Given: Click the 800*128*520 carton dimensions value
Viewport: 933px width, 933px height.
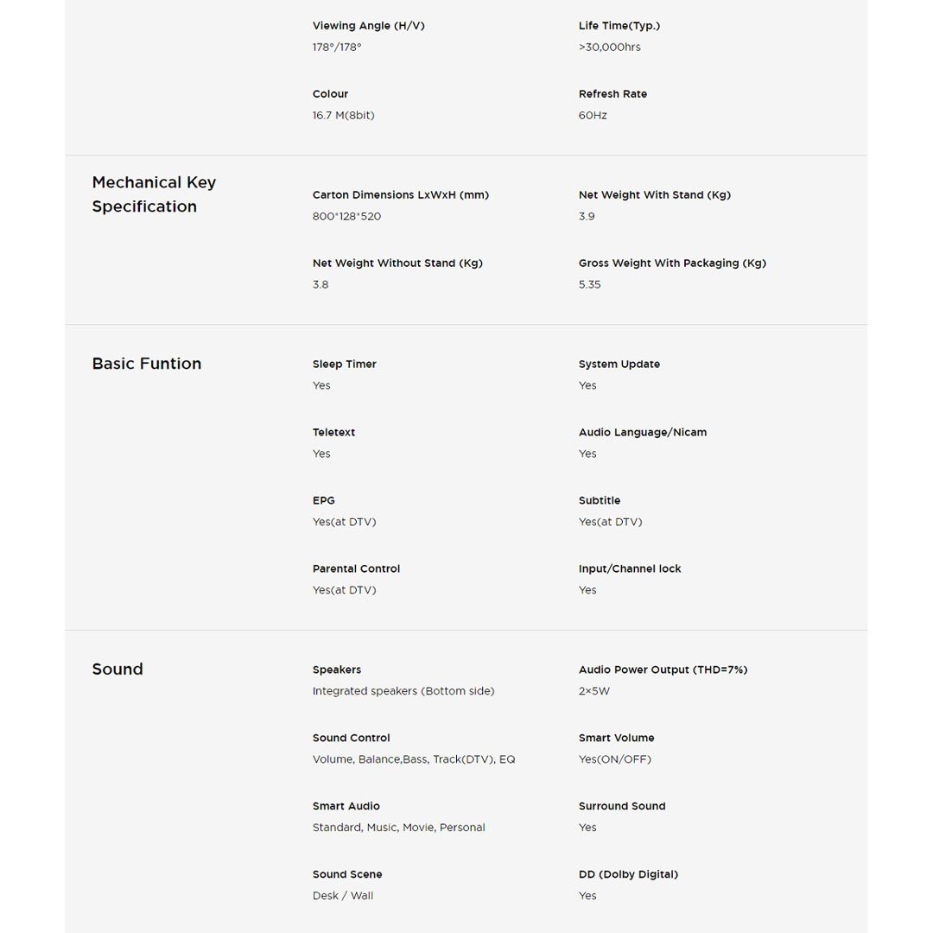Looking at the screenshot, I should point(346,216).
